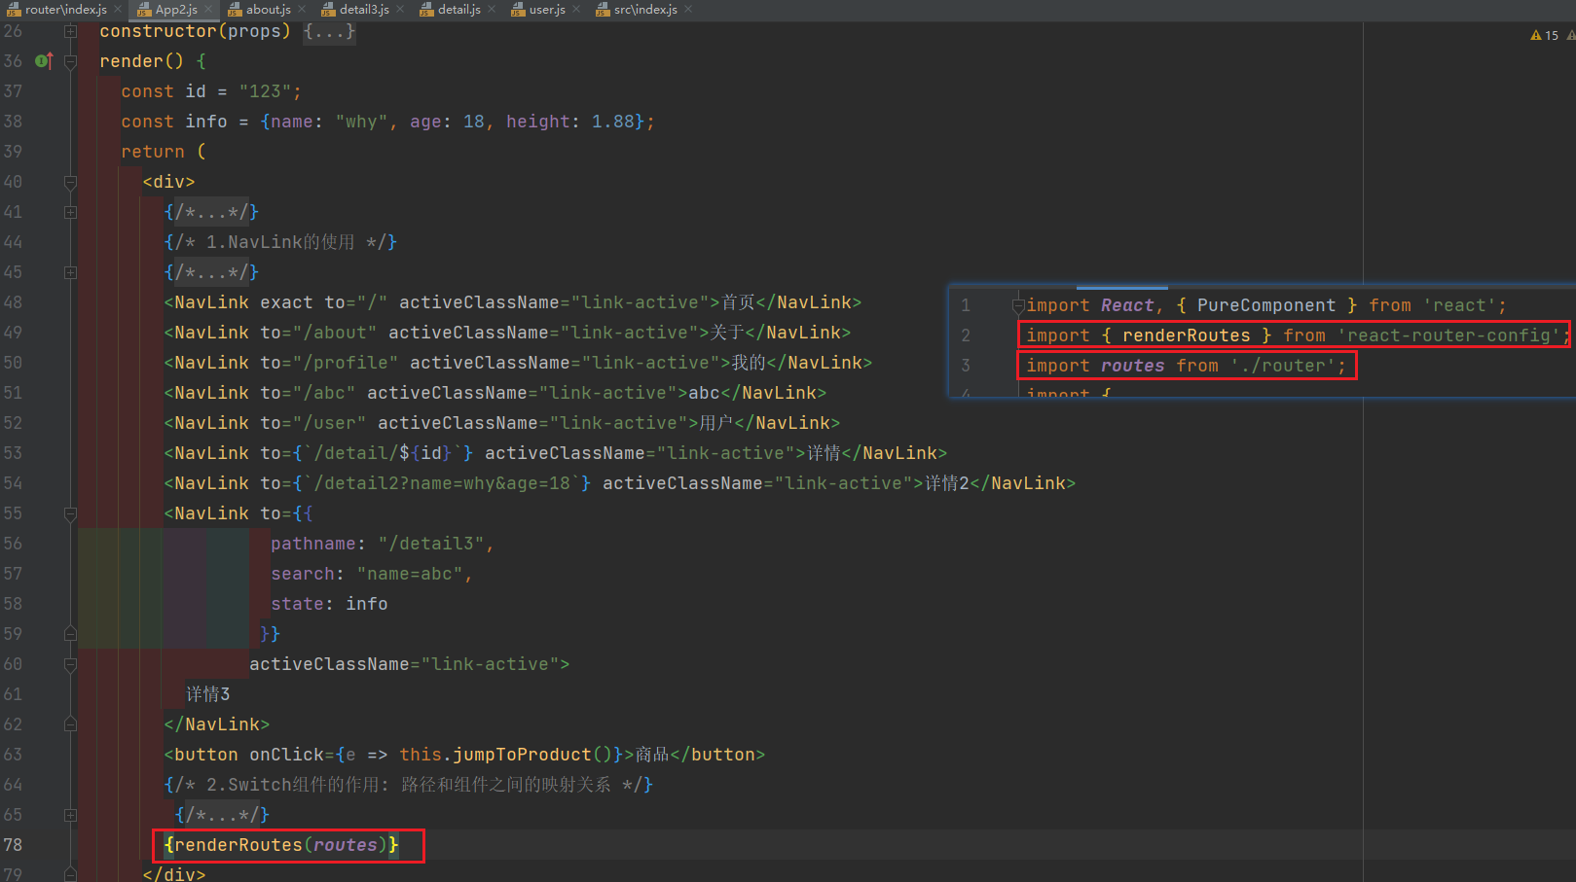Select the user.js tab

(x=547, y=10)
